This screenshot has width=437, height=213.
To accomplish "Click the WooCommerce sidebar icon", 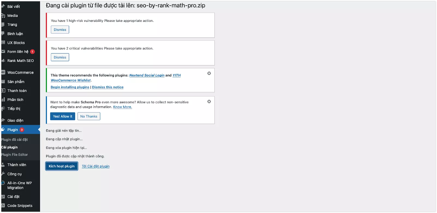I will click(x=3, y=72).
